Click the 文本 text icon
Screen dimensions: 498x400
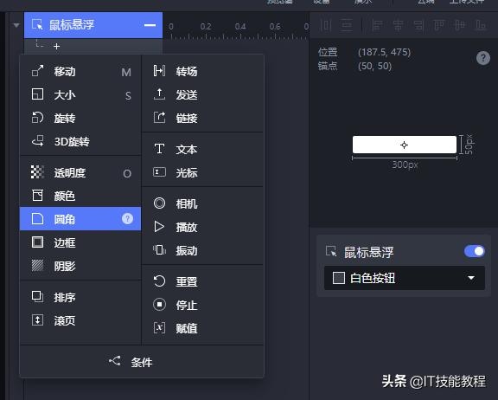pos(159,149)
